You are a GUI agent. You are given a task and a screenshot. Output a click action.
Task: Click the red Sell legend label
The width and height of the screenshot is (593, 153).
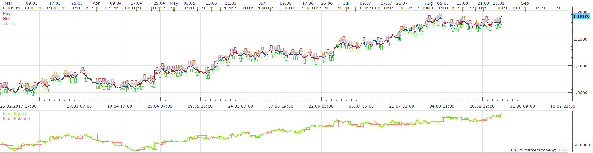7,19
